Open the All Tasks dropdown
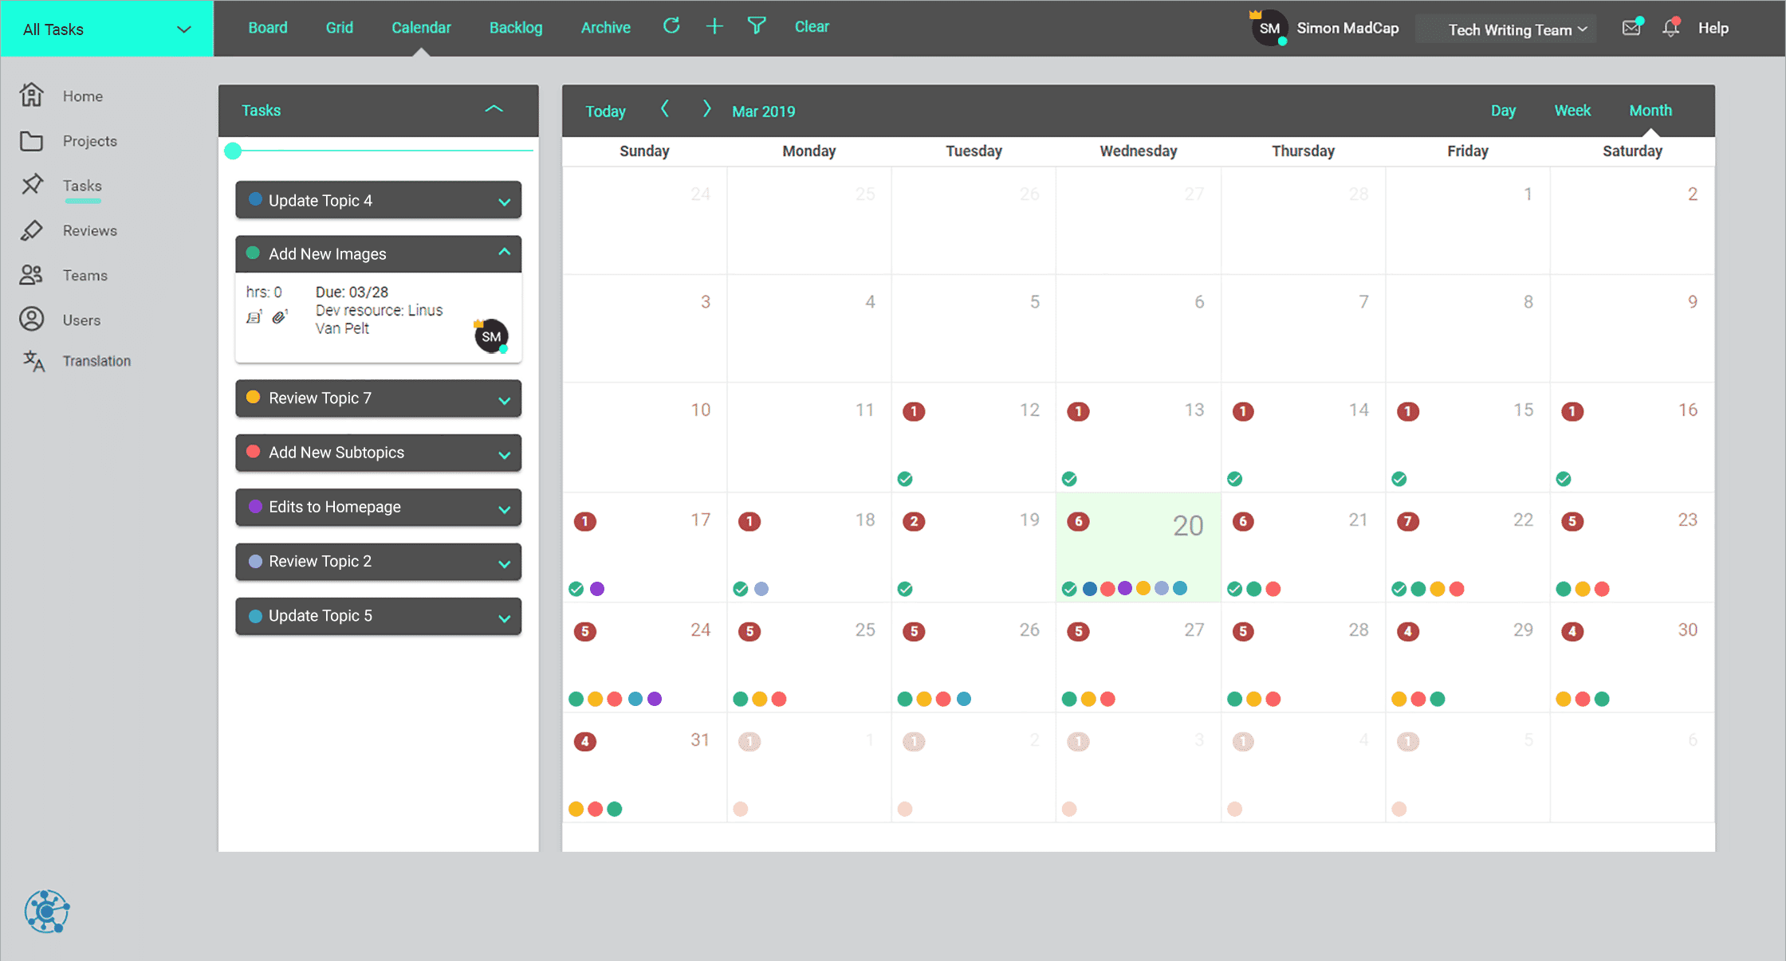The width and height of the screenshot is (1786, 961). tap(107, 29)
